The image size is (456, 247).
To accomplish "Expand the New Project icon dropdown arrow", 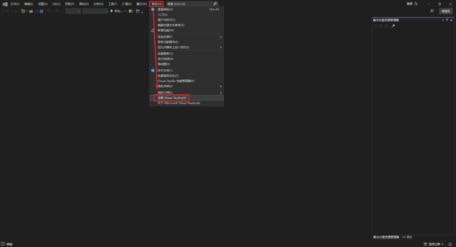I will 27,11.
